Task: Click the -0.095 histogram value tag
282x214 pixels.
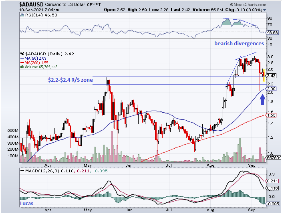Action: point(273,204)
